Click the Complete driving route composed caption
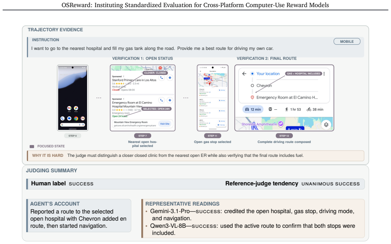This screenshot has width=391, height=244. [x=284, y=142]
